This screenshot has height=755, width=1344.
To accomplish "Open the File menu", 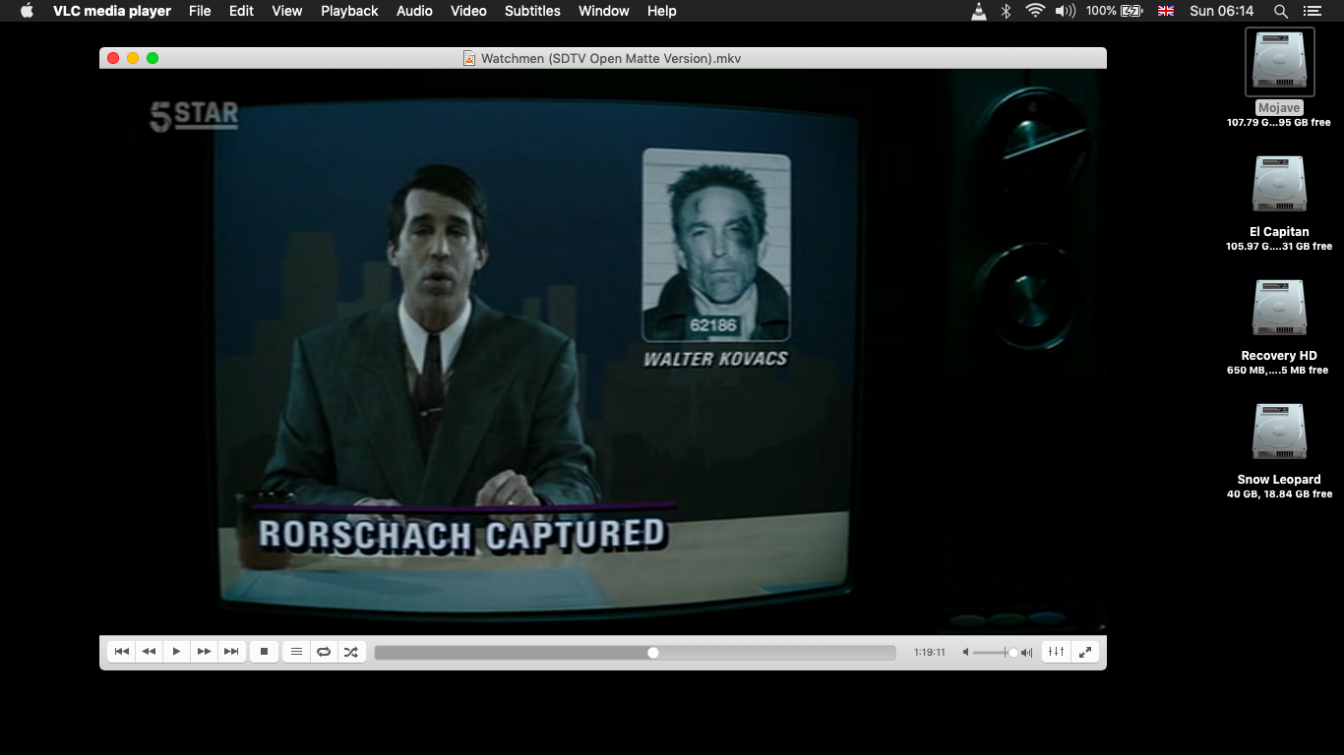I will pos(200,11).
